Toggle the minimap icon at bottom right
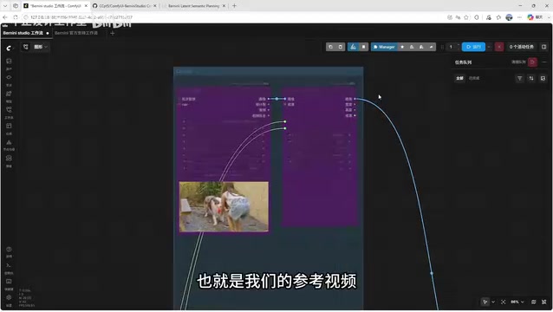Viewport: 553px width, 312px height. [x=534, y=302]
